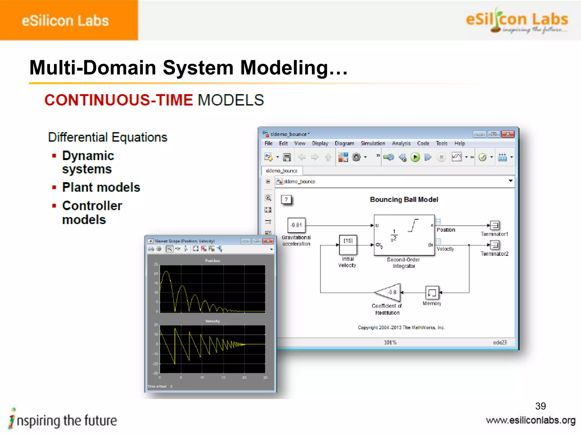Screen dimensions: 581x436
Task: Click the 101% zoom status text
Action: coord(390,342)
